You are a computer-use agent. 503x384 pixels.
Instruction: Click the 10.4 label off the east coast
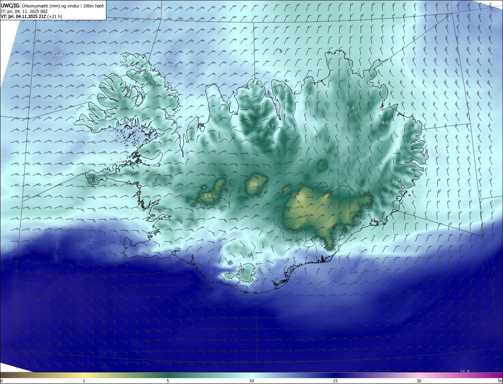[x=436, y=155]
